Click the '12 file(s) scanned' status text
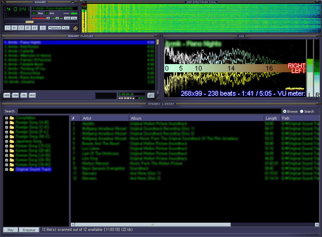The image size is (322, 237). pyautogui.click(x=87, y=230)
